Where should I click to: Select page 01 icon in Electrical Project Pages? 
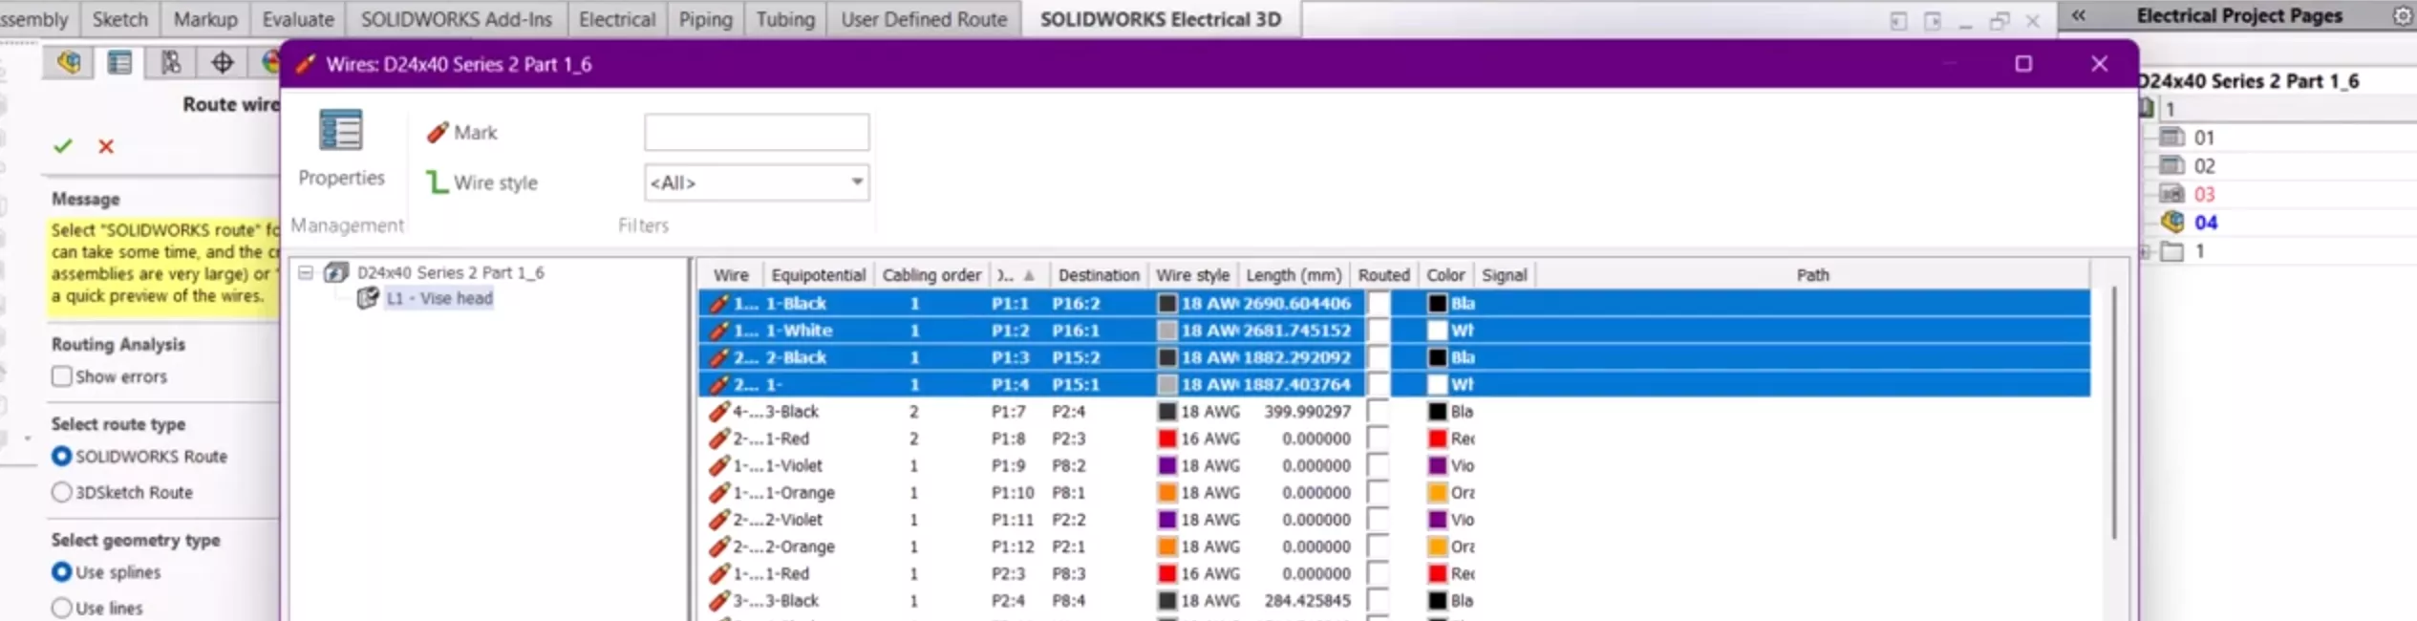click(x=2172, y=137)
